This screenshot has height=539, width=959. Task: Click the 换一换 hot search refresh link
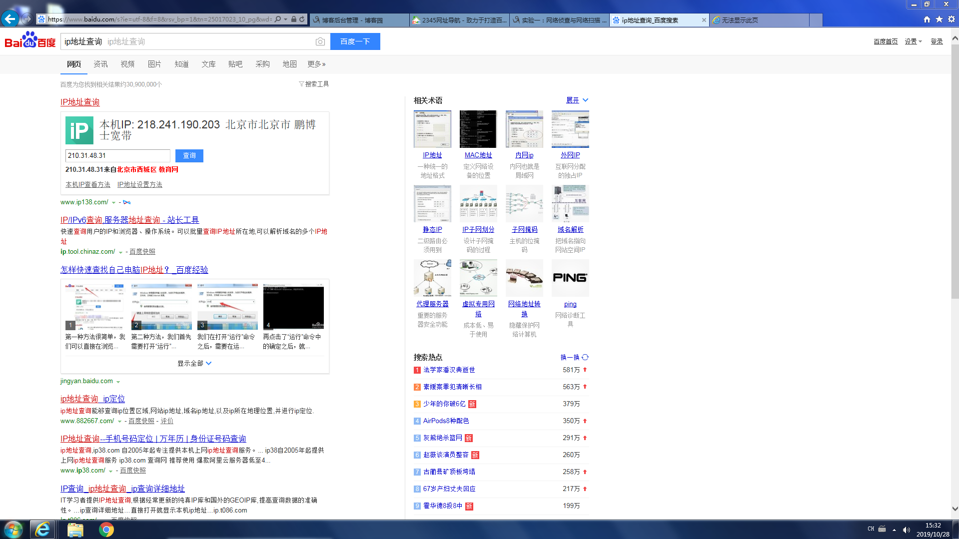570,358
